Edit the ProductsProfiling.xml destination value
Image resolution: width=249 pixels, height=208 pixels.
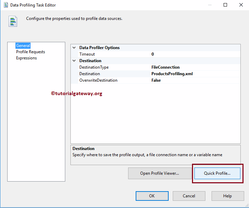pos(195,74)
